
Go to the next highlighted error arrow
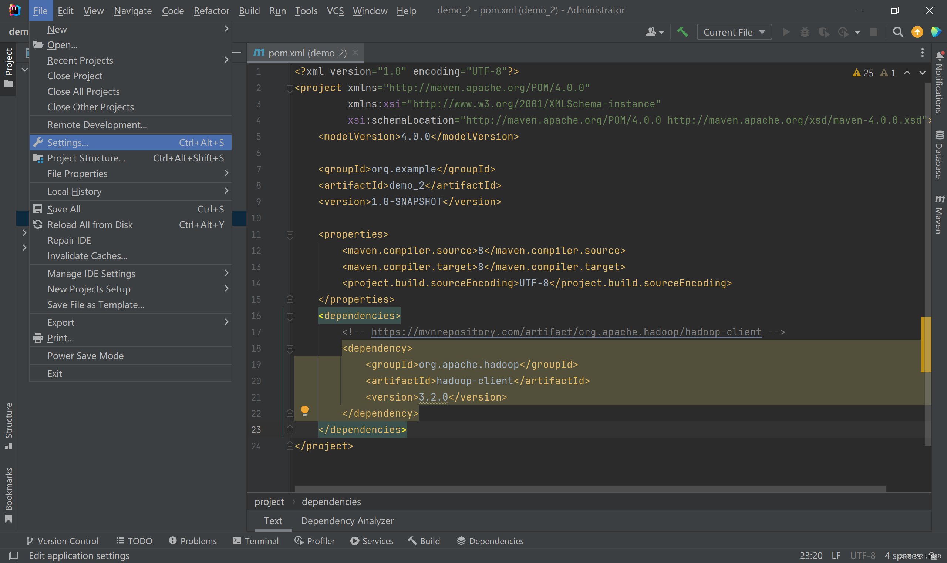(922, 73)
